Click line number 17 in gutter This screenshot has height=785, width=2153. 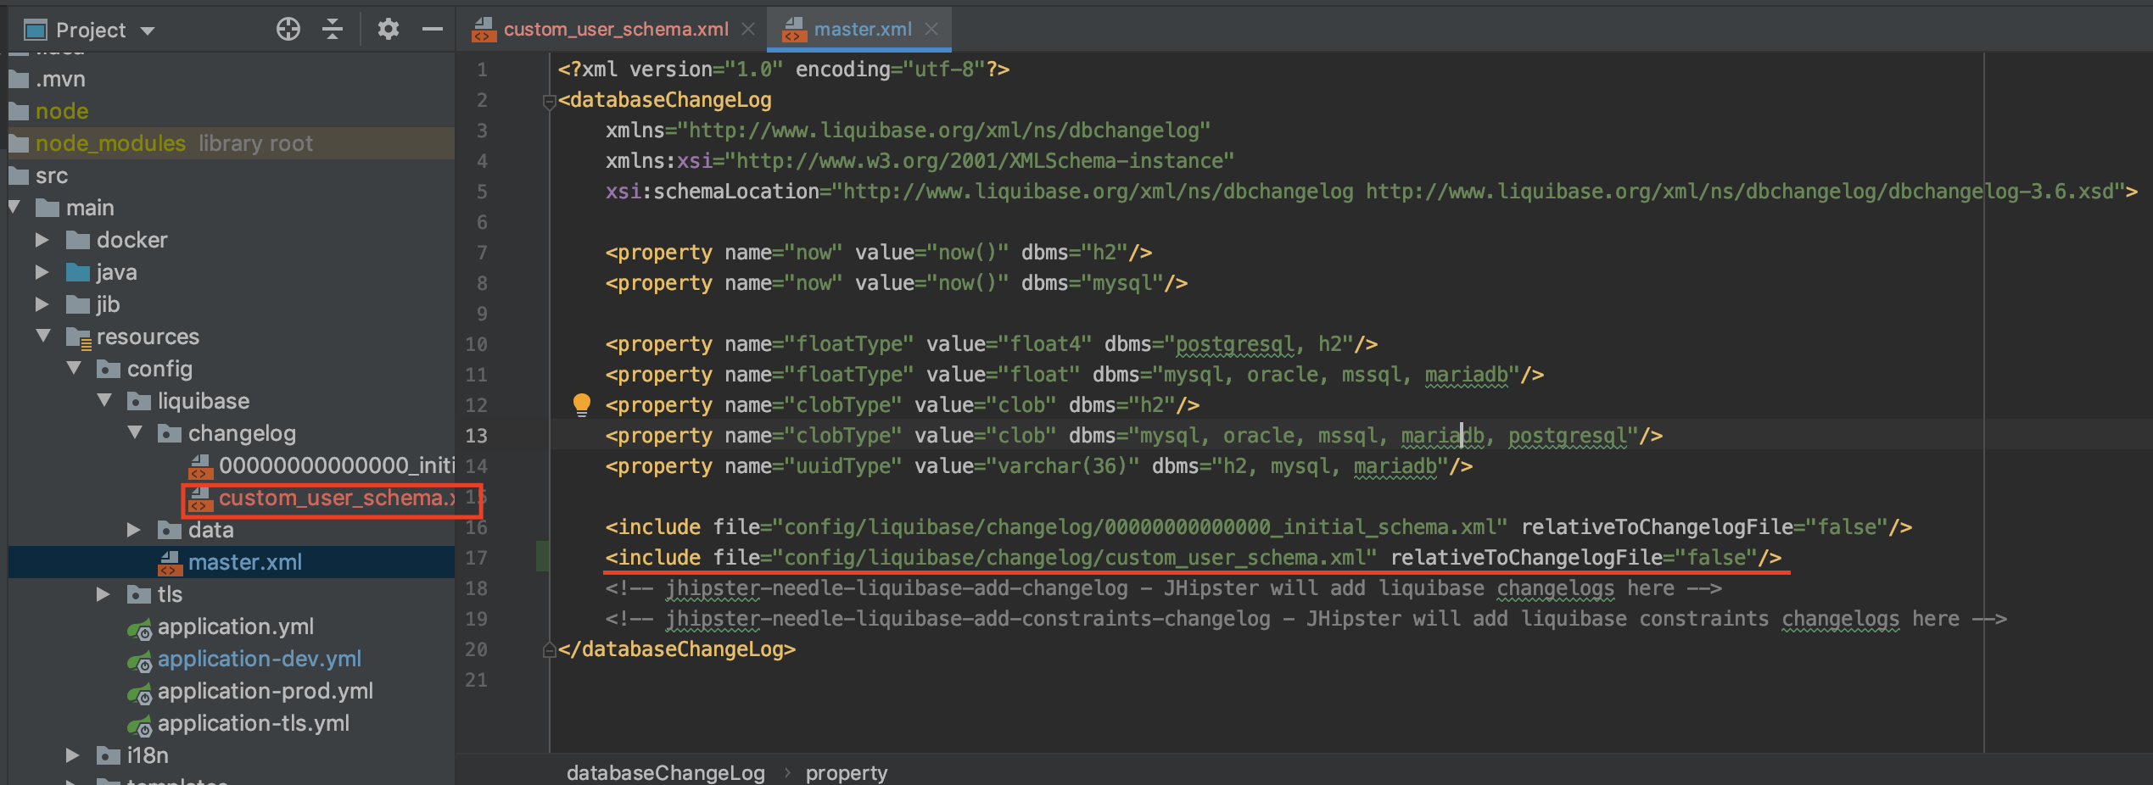[x=476, y=558]
